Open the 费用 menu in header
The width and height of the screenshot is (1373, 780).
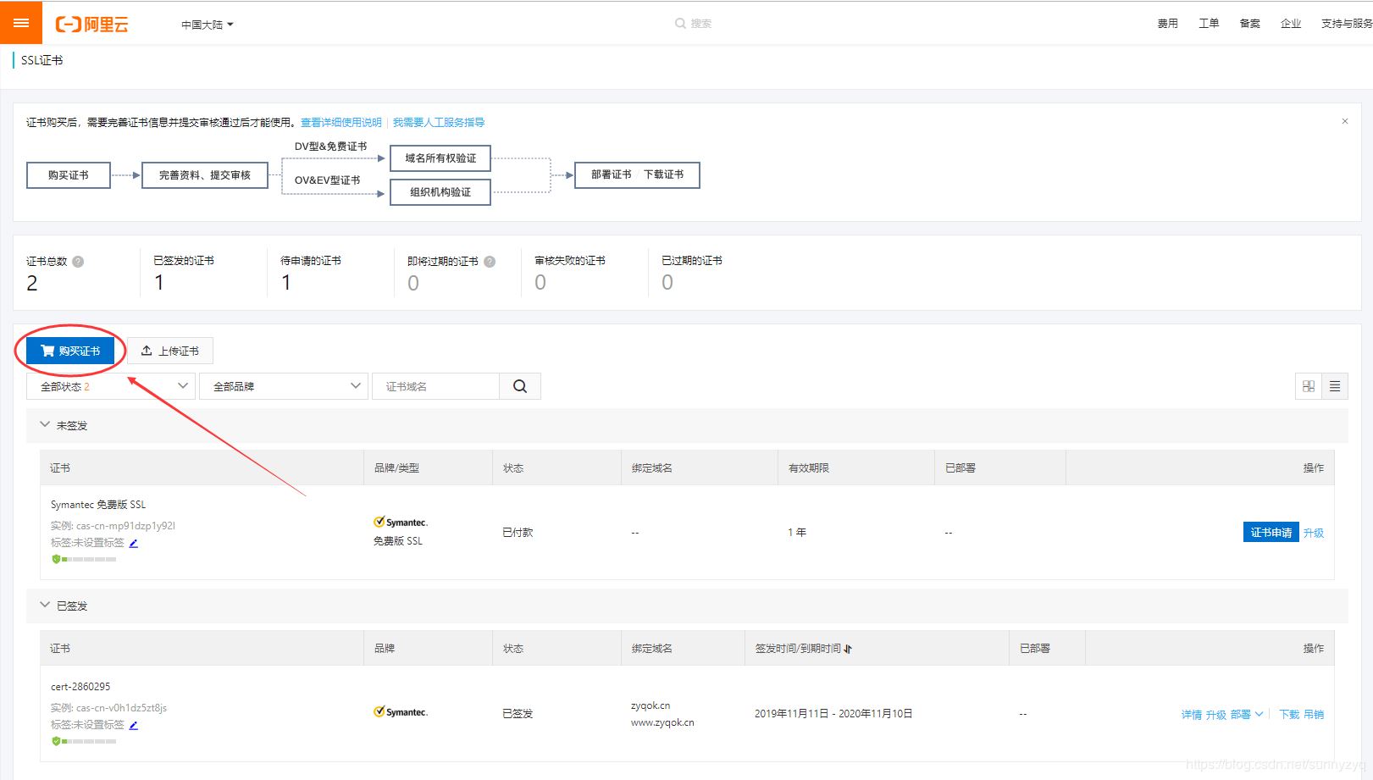click(x=1167, y=24)
